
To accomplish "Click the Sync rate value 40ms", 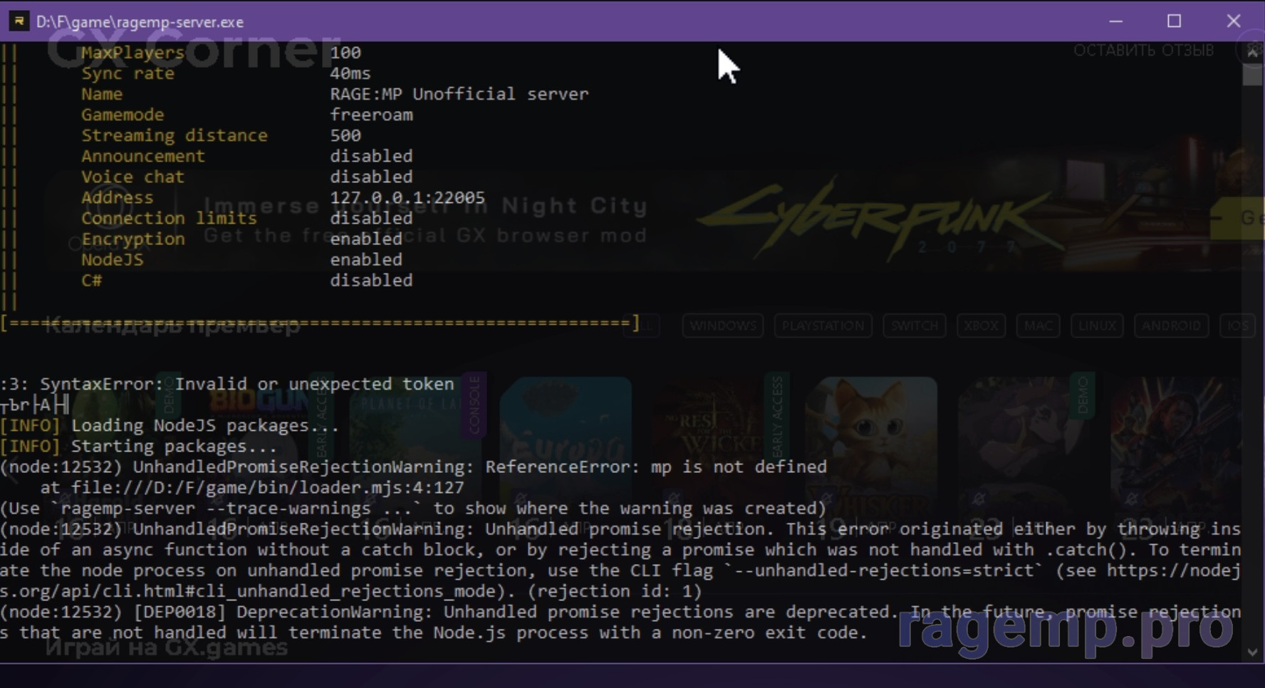I will click(350, 73).
